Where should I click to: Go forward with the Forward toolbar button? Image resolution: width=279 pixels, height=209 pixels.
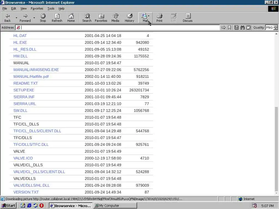[25, 18]
